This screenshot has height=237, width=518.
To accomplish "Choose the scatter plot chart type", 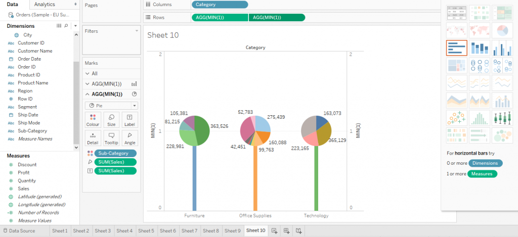I will 457,118.
